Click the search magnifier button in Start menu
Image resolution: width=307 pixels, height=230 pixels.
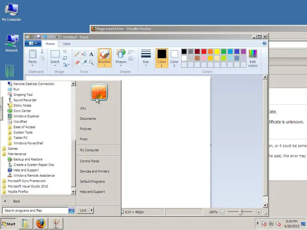pos(71,211)
